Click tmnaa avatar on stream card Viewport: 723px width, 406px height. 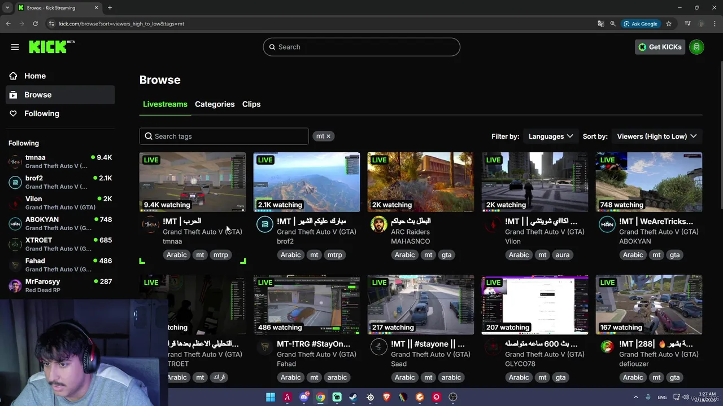151,224
